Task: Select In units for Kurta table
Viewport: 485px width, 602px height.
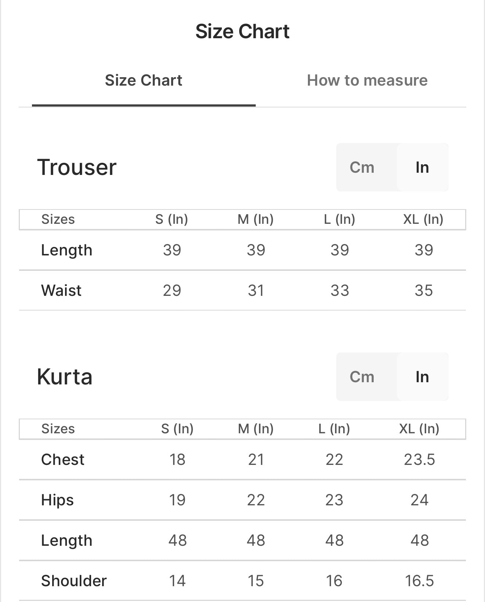Action: pos(422,377)
